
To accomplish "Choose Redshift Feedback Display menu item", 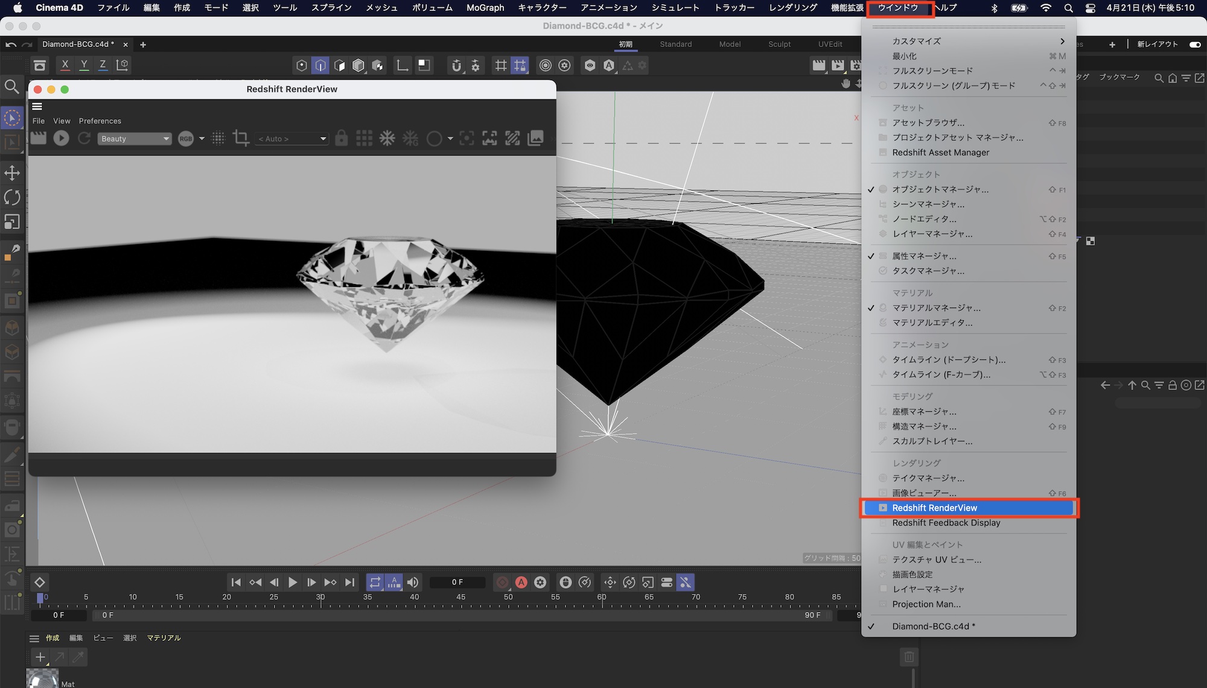I will click(x=946, y=523).
